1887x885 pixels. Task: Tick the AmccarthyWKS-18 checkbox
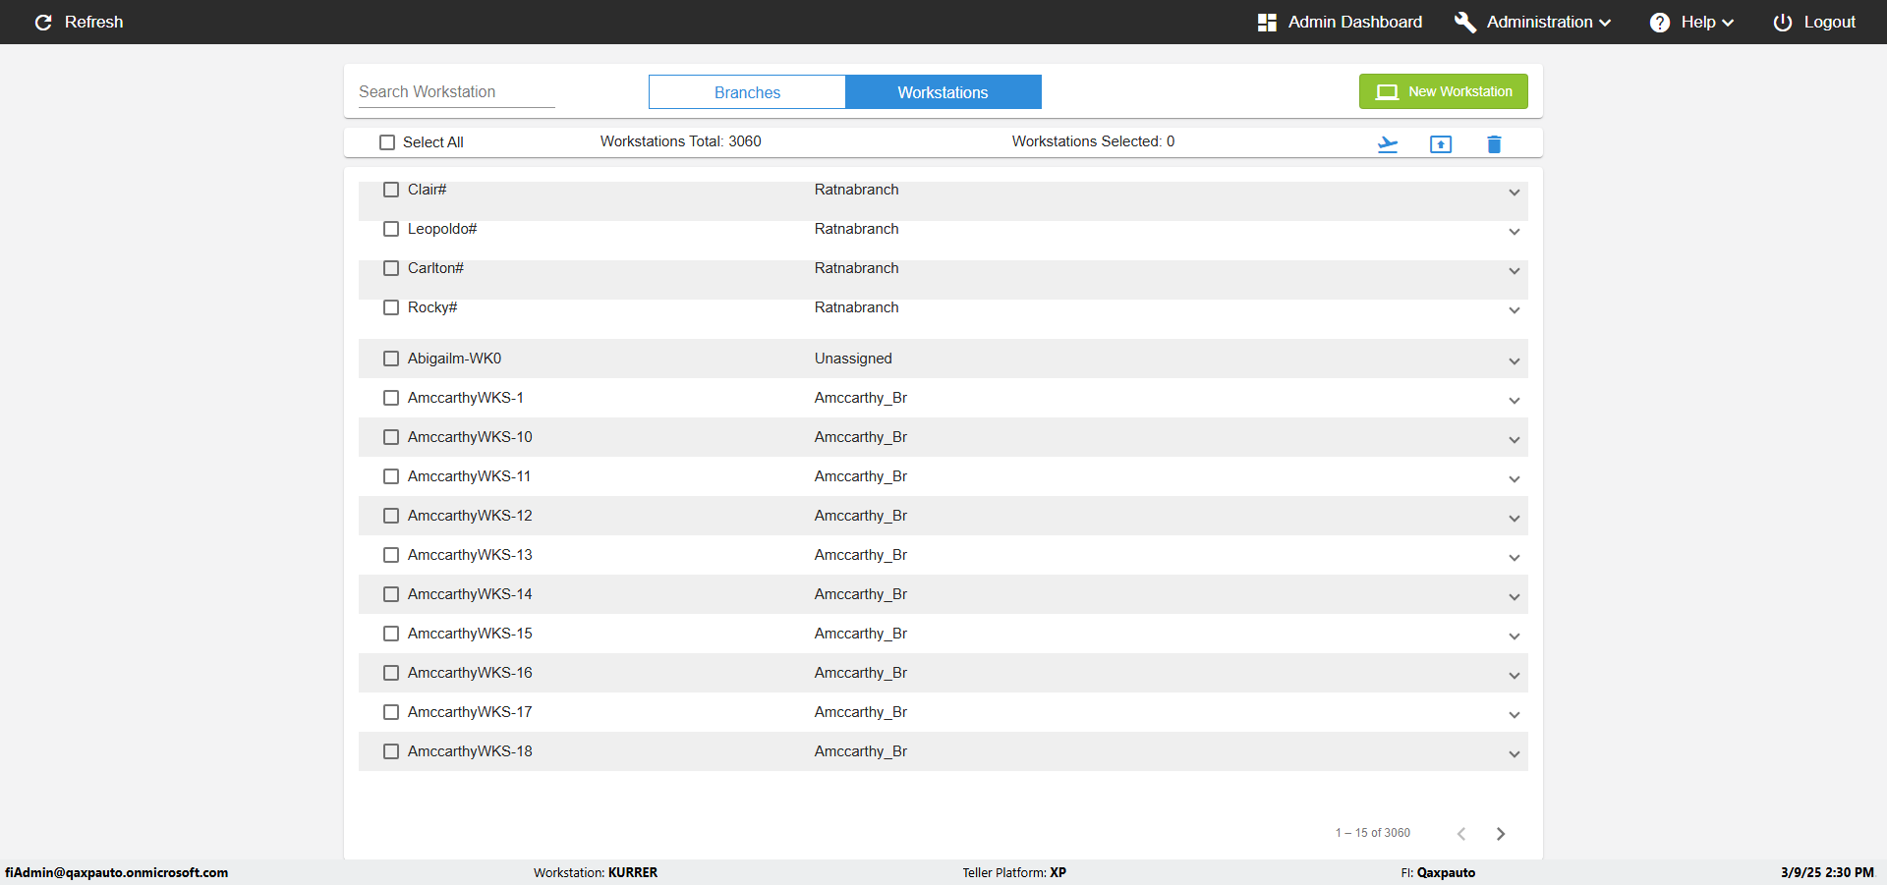coord(391,751)
